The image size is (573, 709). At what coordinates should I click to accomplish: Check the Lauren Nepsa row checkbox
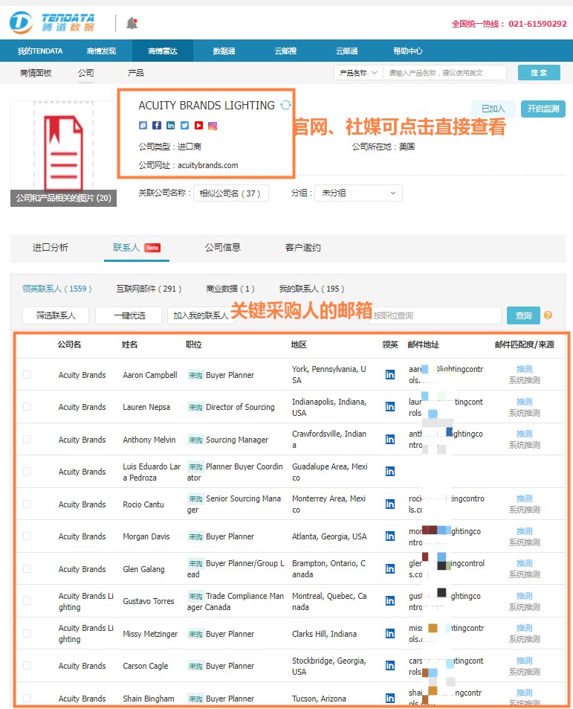27,406
